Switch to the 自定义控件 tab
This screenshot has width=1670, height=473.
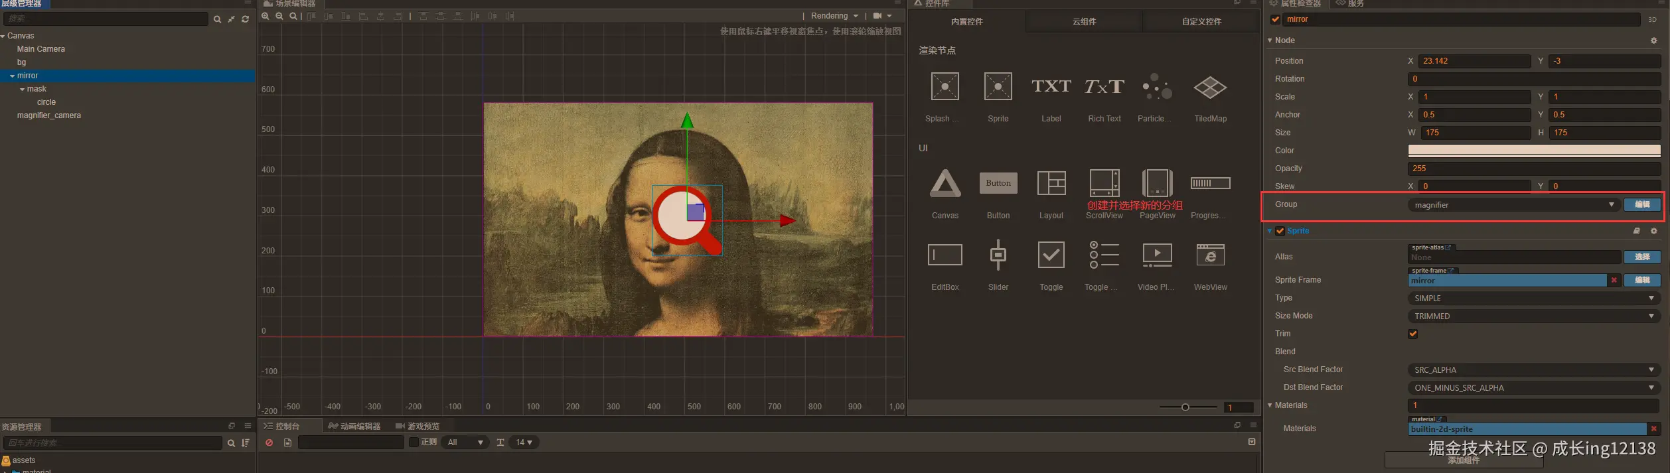click(1201, 22)
